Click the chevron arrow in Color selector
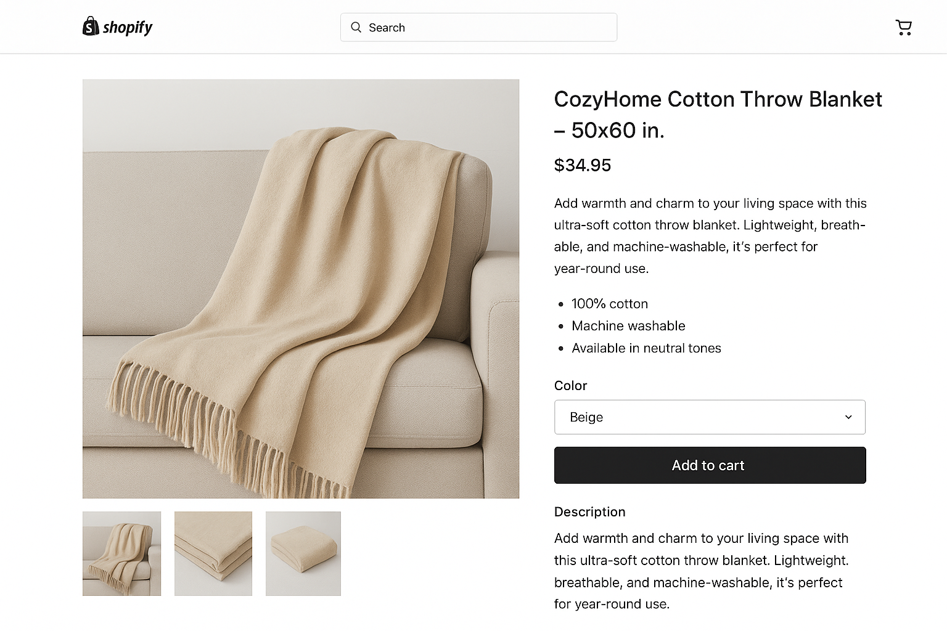This screenshot has height=631, width=947. [848, 417]
